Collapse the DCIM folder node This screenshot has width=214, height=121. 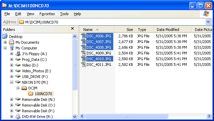point(18,88)
